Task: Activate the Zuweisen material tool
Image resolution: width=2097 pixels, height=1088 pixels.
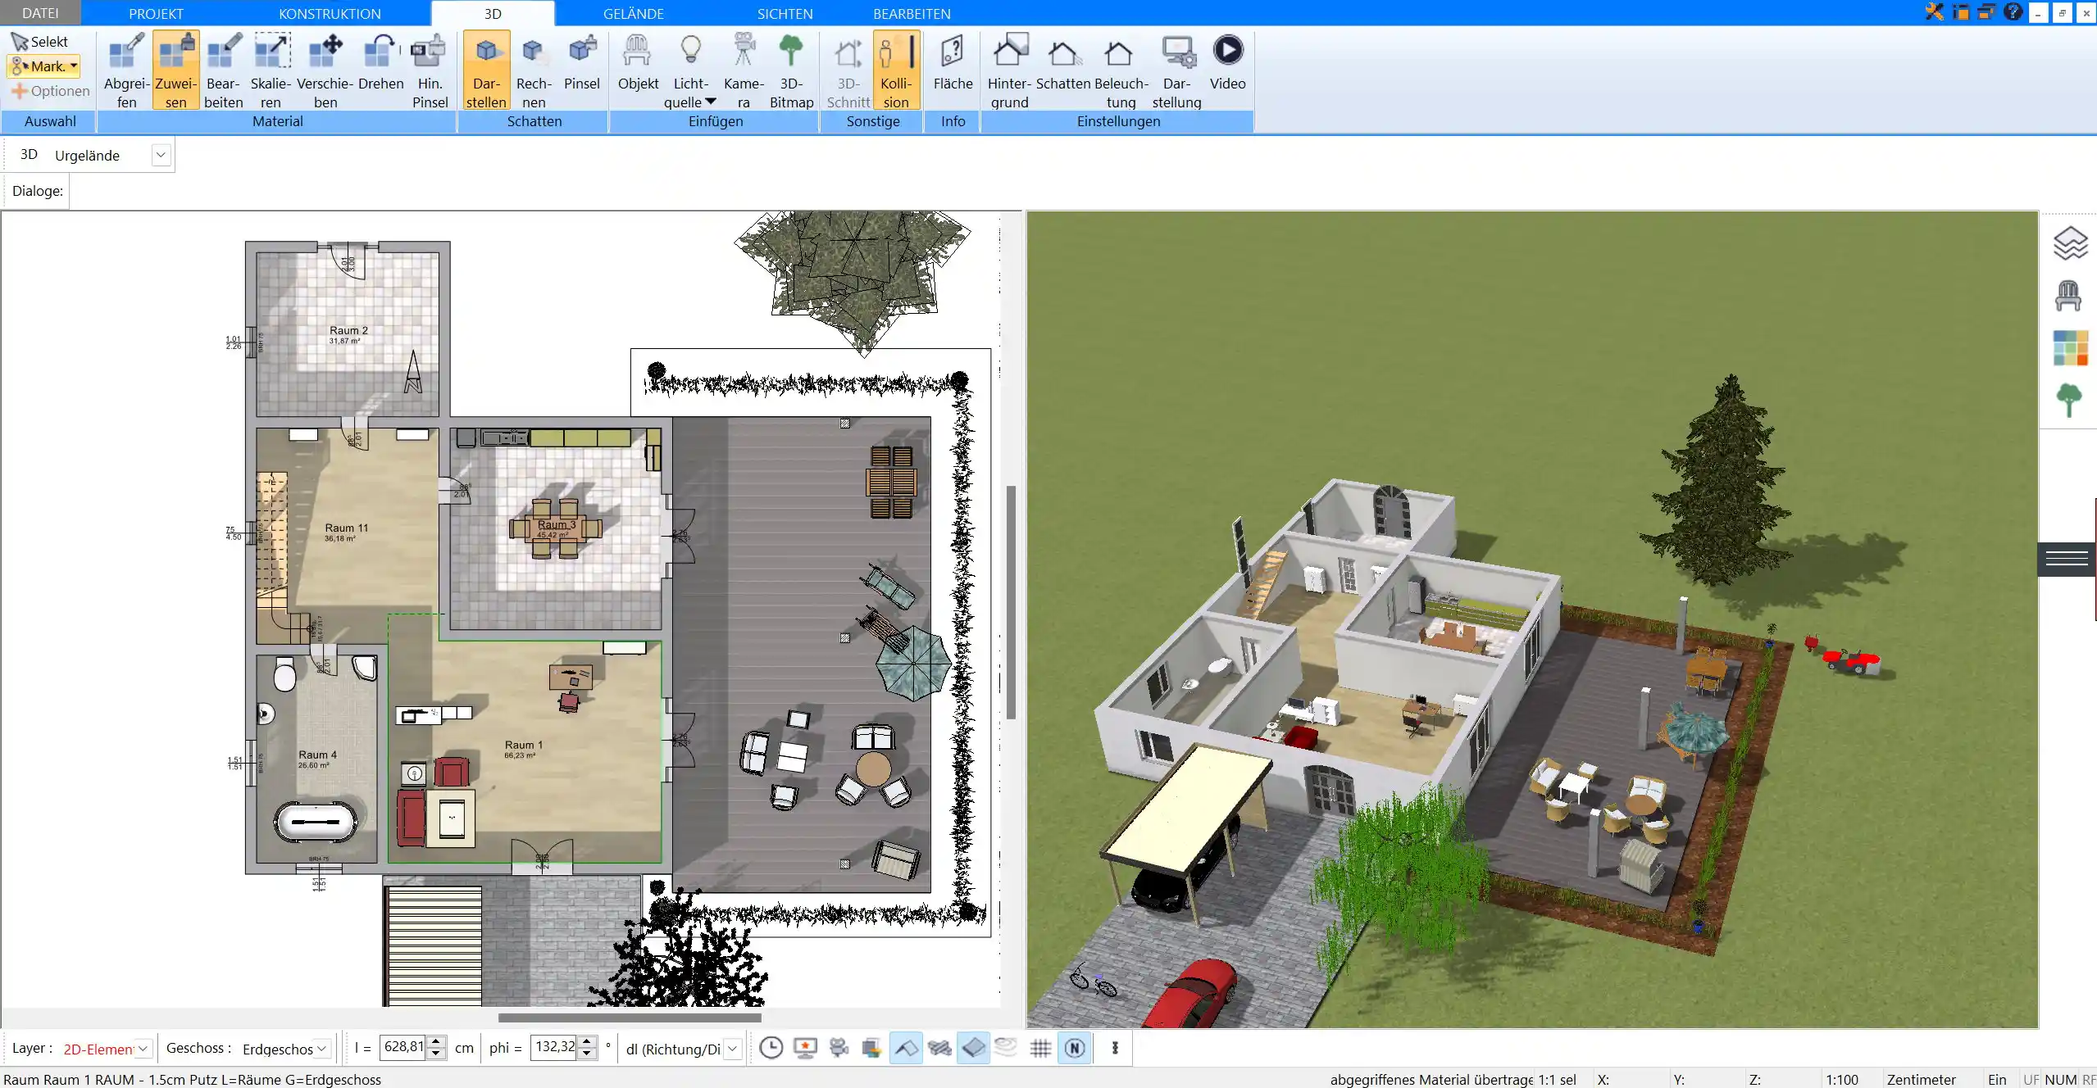Action: tap(175, 70)
